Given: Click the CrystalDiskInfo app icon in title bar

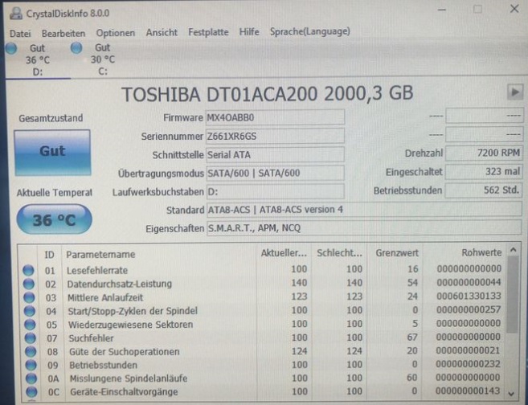Looking at the screenshot, I should coord(16,14).
